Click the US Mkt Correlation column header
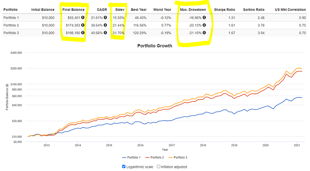The image size is (310, 171). pos(290,9)
